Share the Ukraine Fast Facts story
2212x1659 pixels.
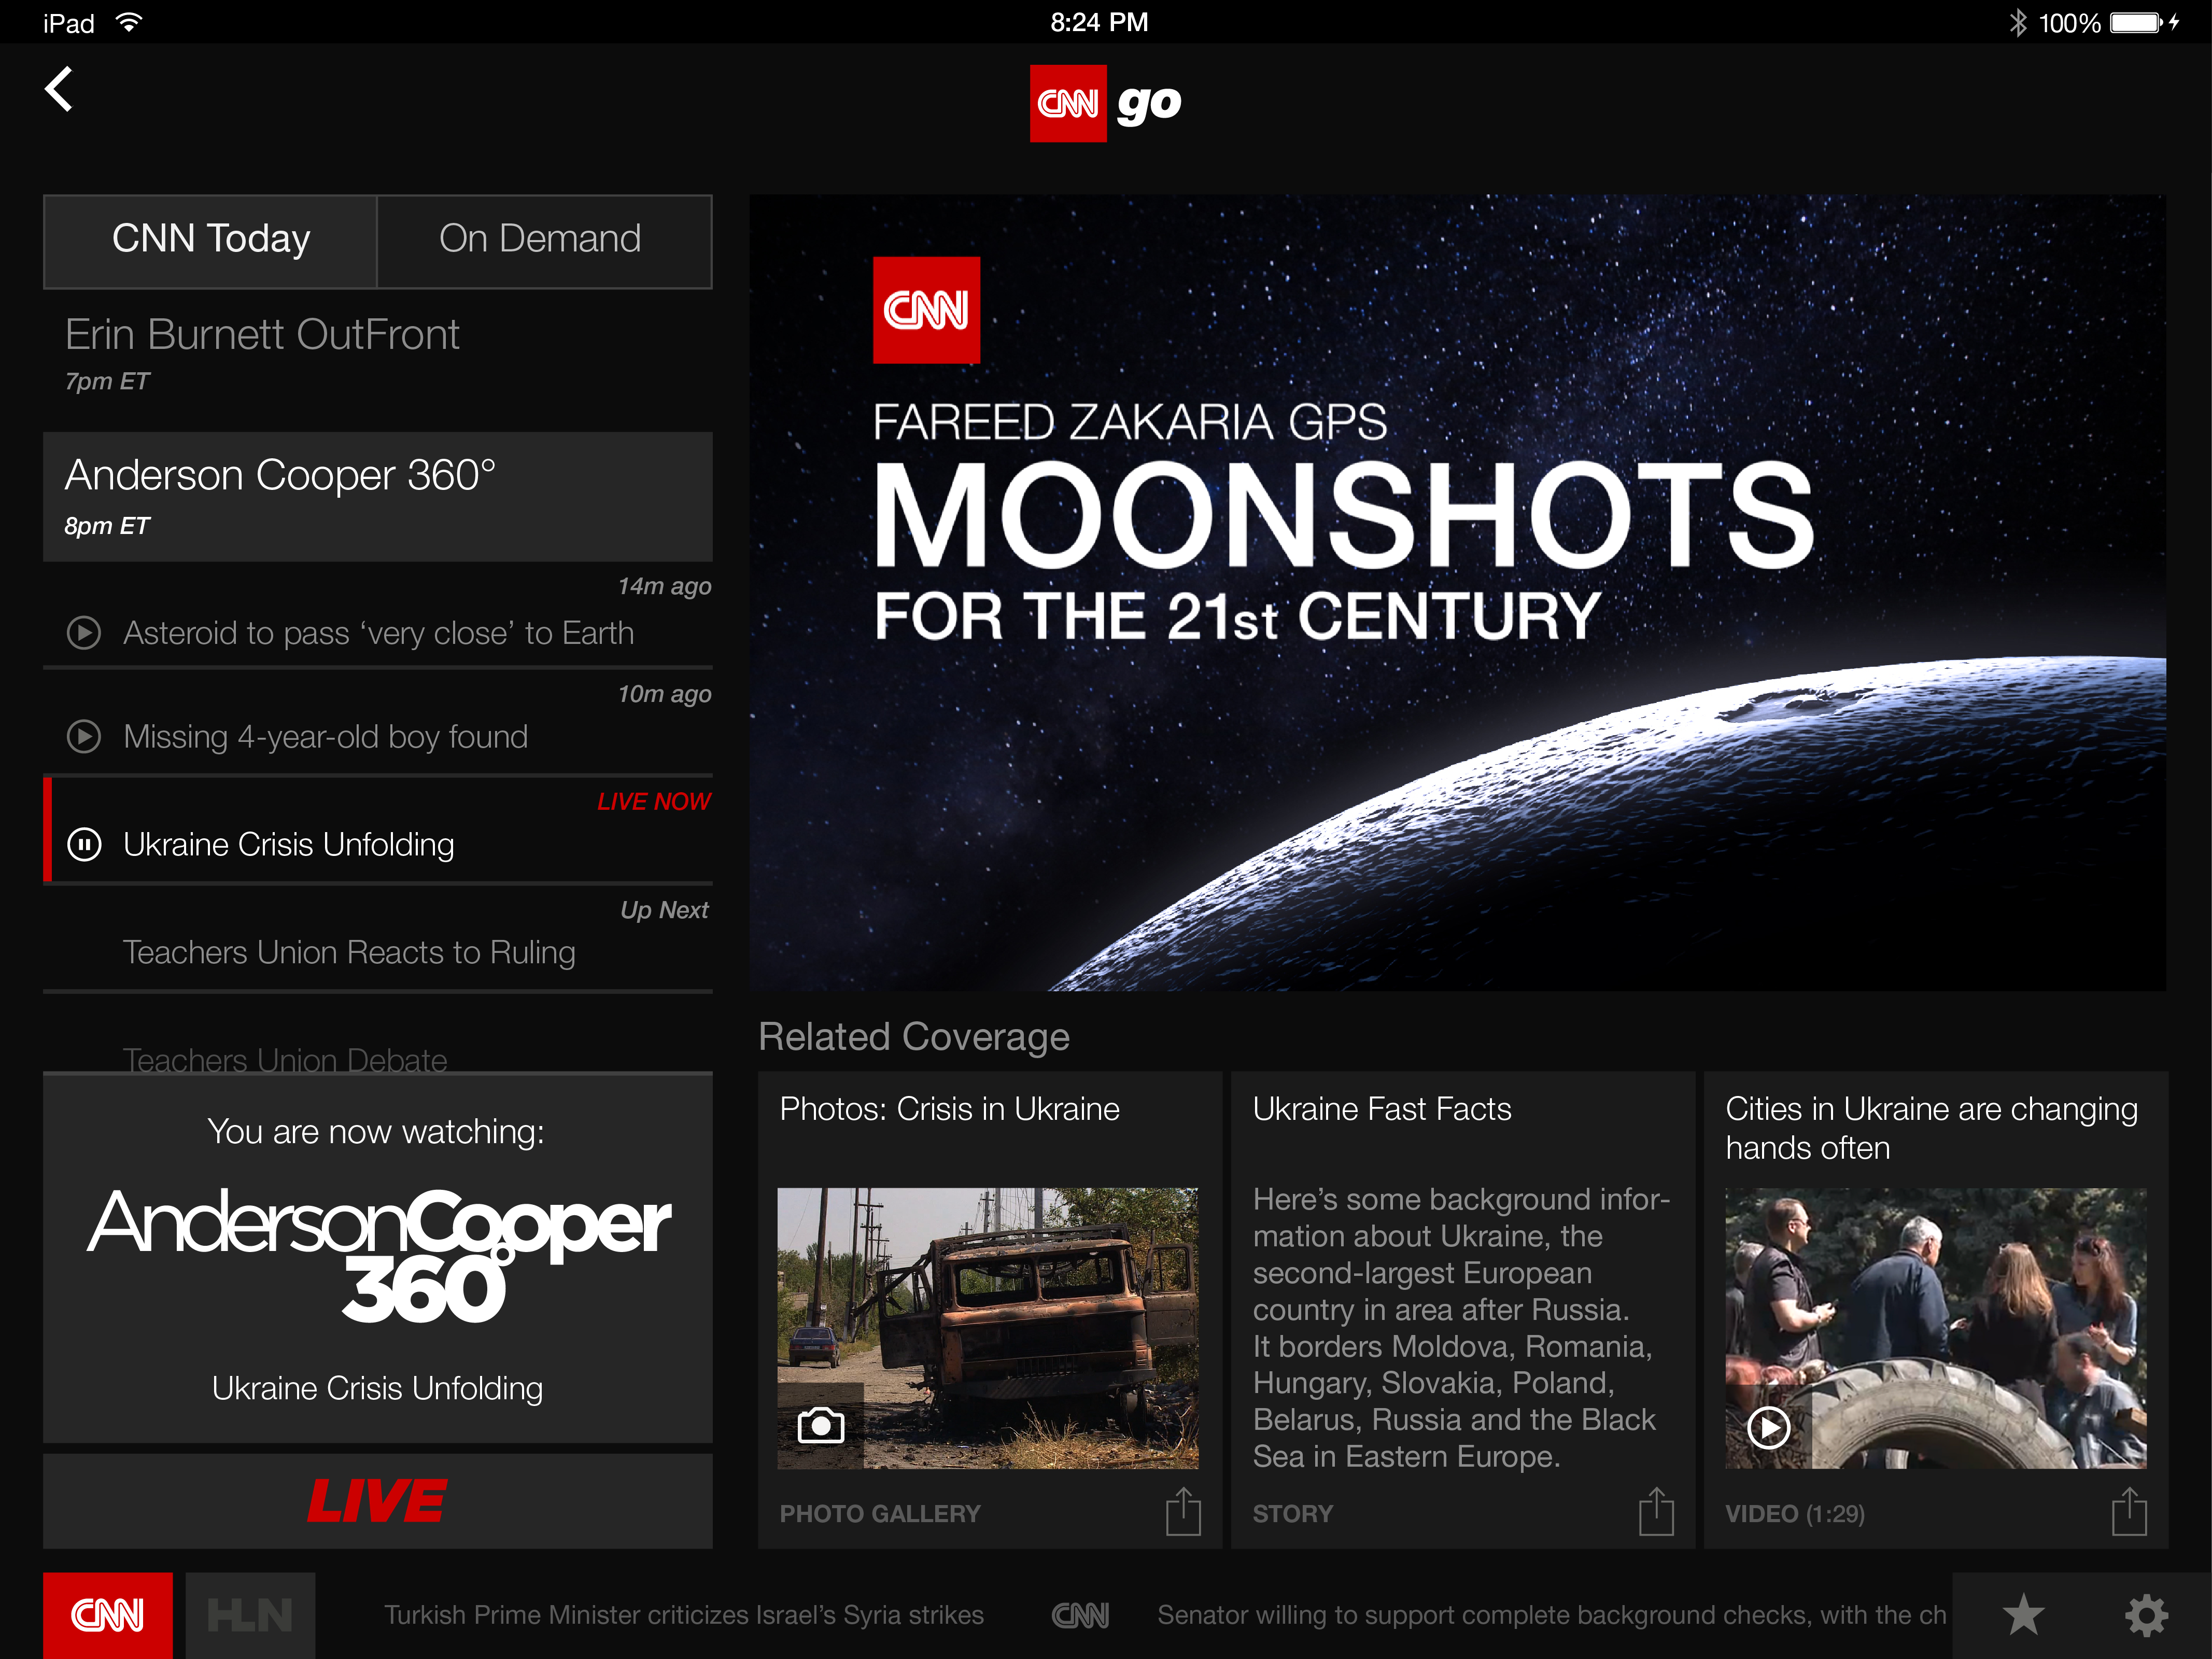pyautogui.click(x=1656, y=1511)
